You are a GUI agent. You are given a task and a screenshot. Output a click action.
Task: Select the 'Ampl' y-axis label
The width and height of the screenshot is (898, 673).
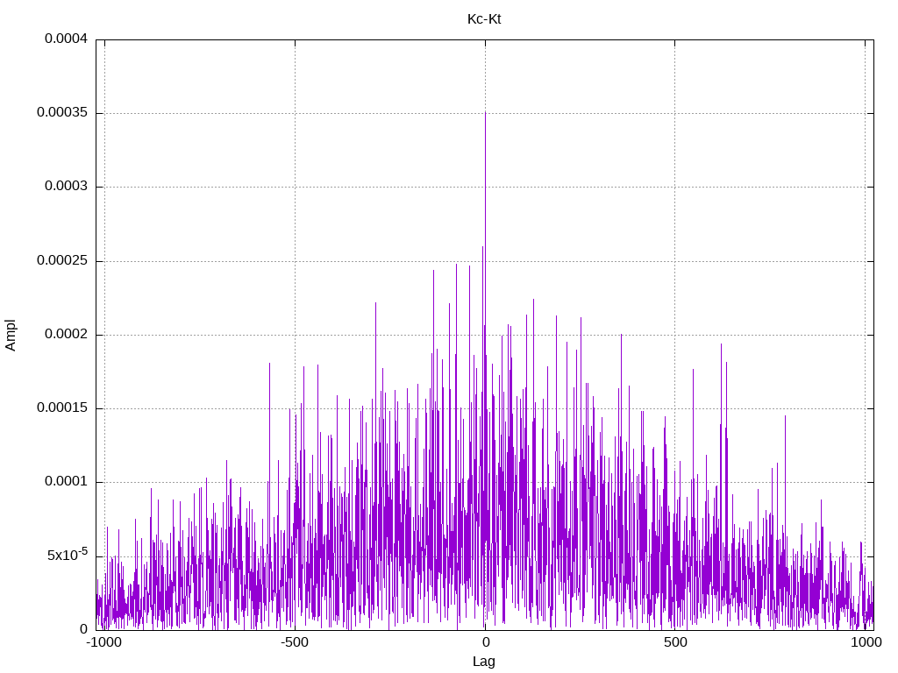point(11,336)
